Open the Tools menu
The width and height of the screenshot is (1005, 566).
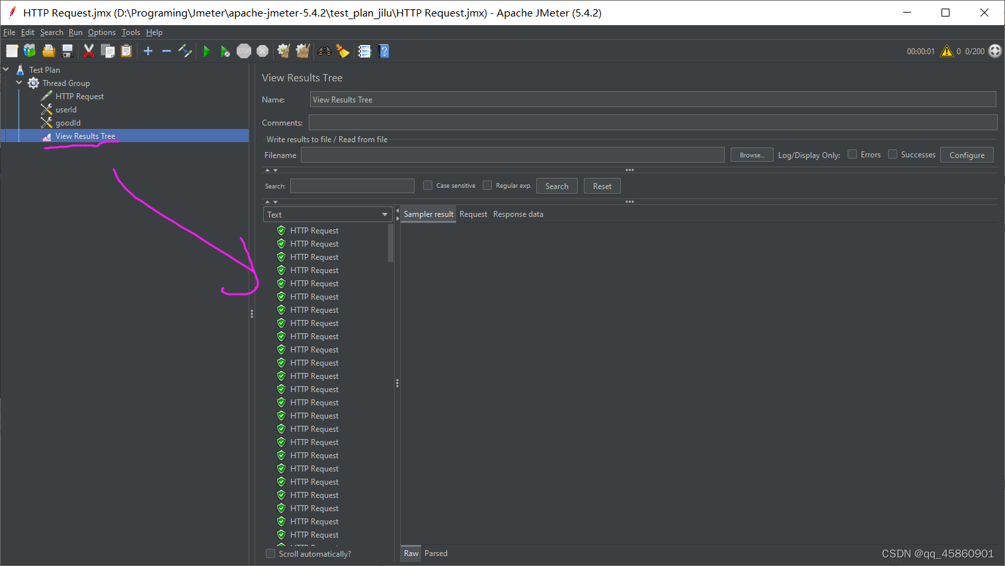131,32
